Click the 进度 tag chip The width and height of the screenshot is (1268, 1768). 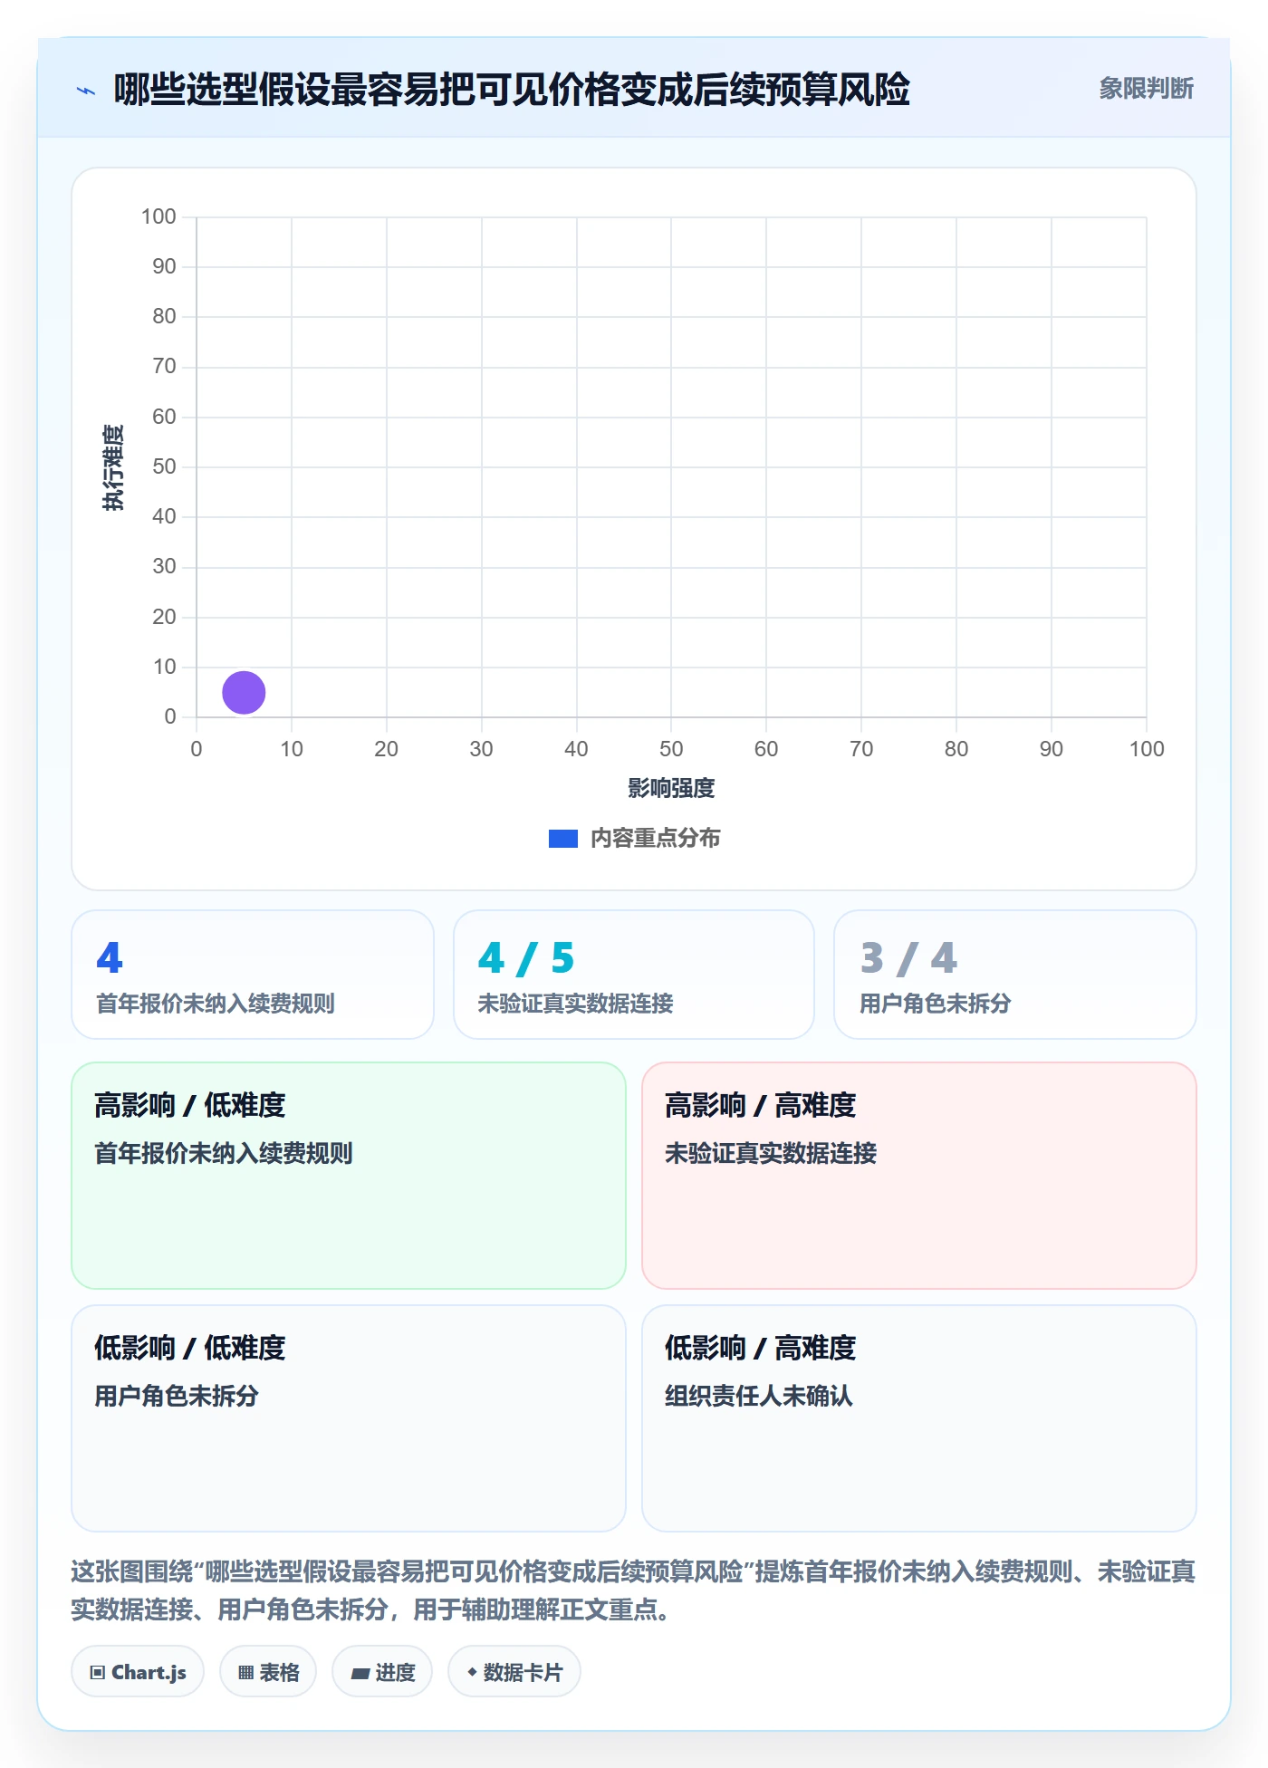(382, 1671)
